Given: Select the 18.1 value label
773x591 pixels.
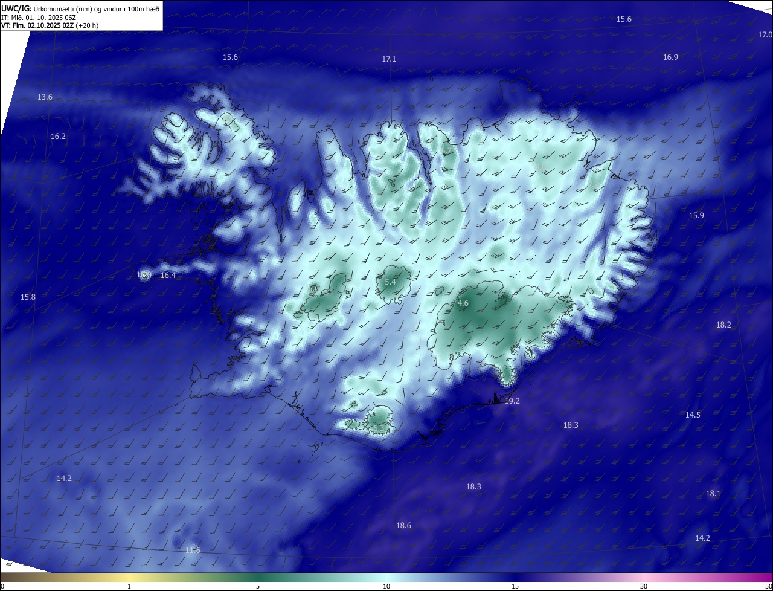Looking at the screenshot, I should (x=713, y=494).
